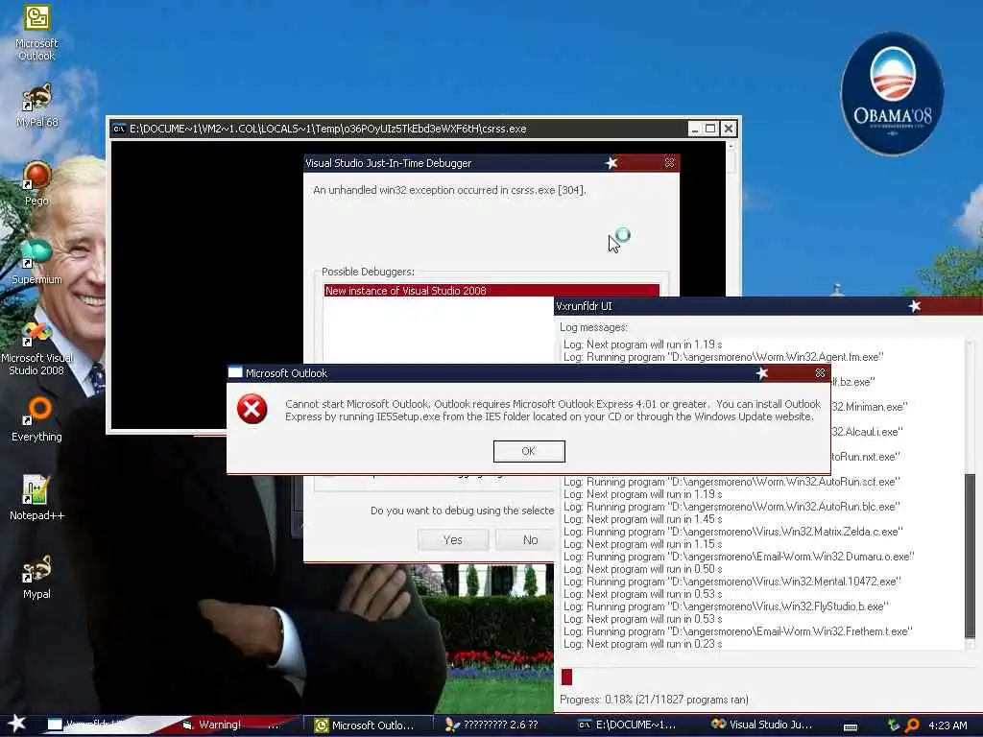Screen dimensions: 983x737
Task: Open the Microsoft Outlook desktop icon
Action: [36, 33]
